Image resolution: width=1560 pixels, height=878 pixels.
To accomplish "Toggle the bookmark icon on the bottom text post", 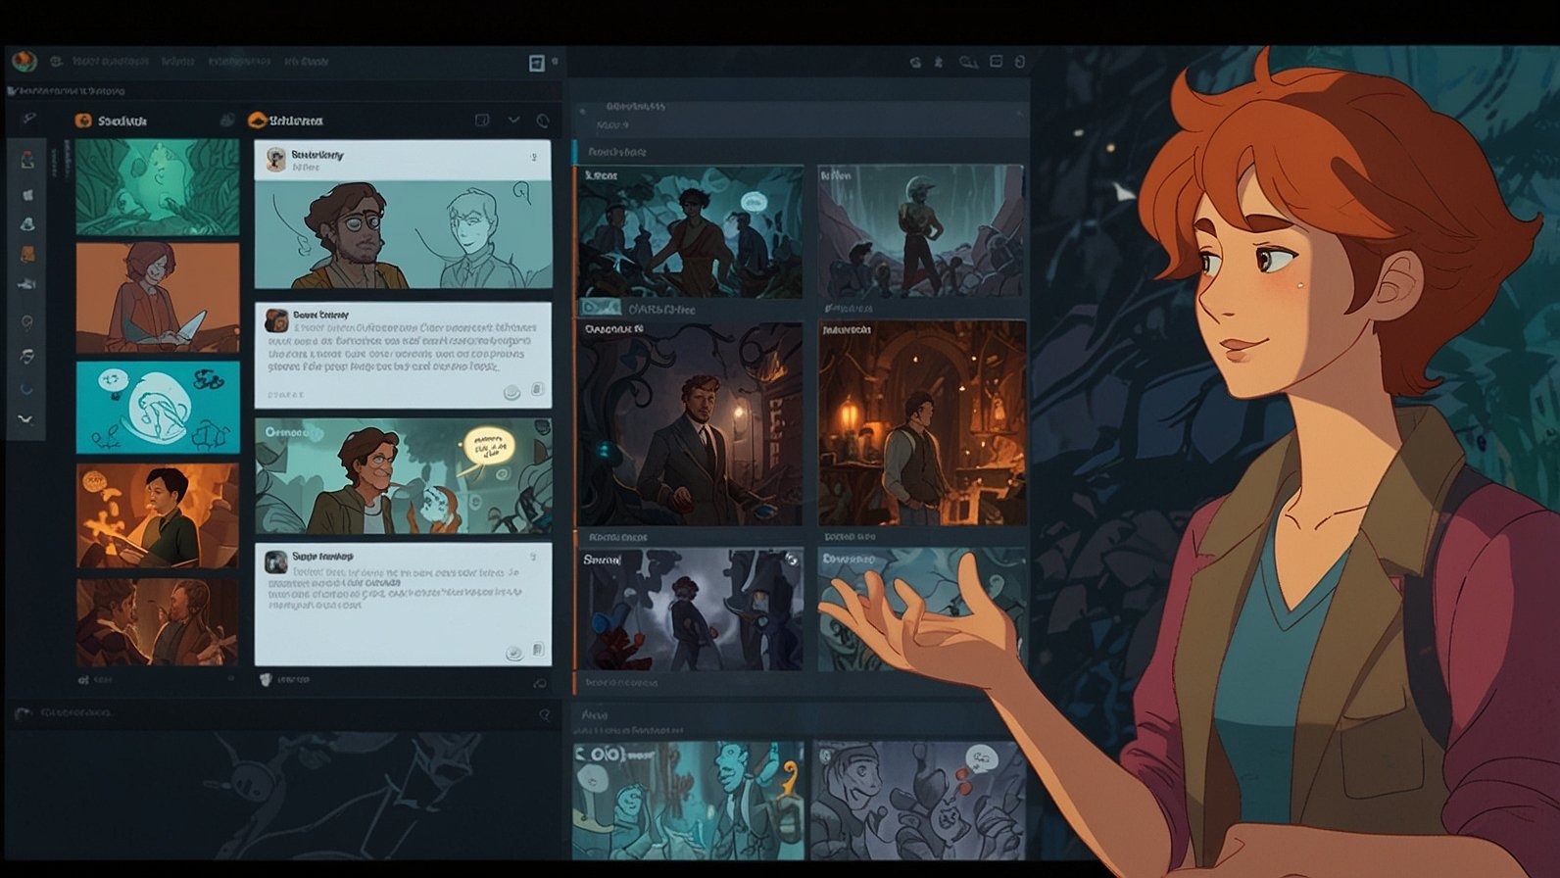I will click(538, 650).
